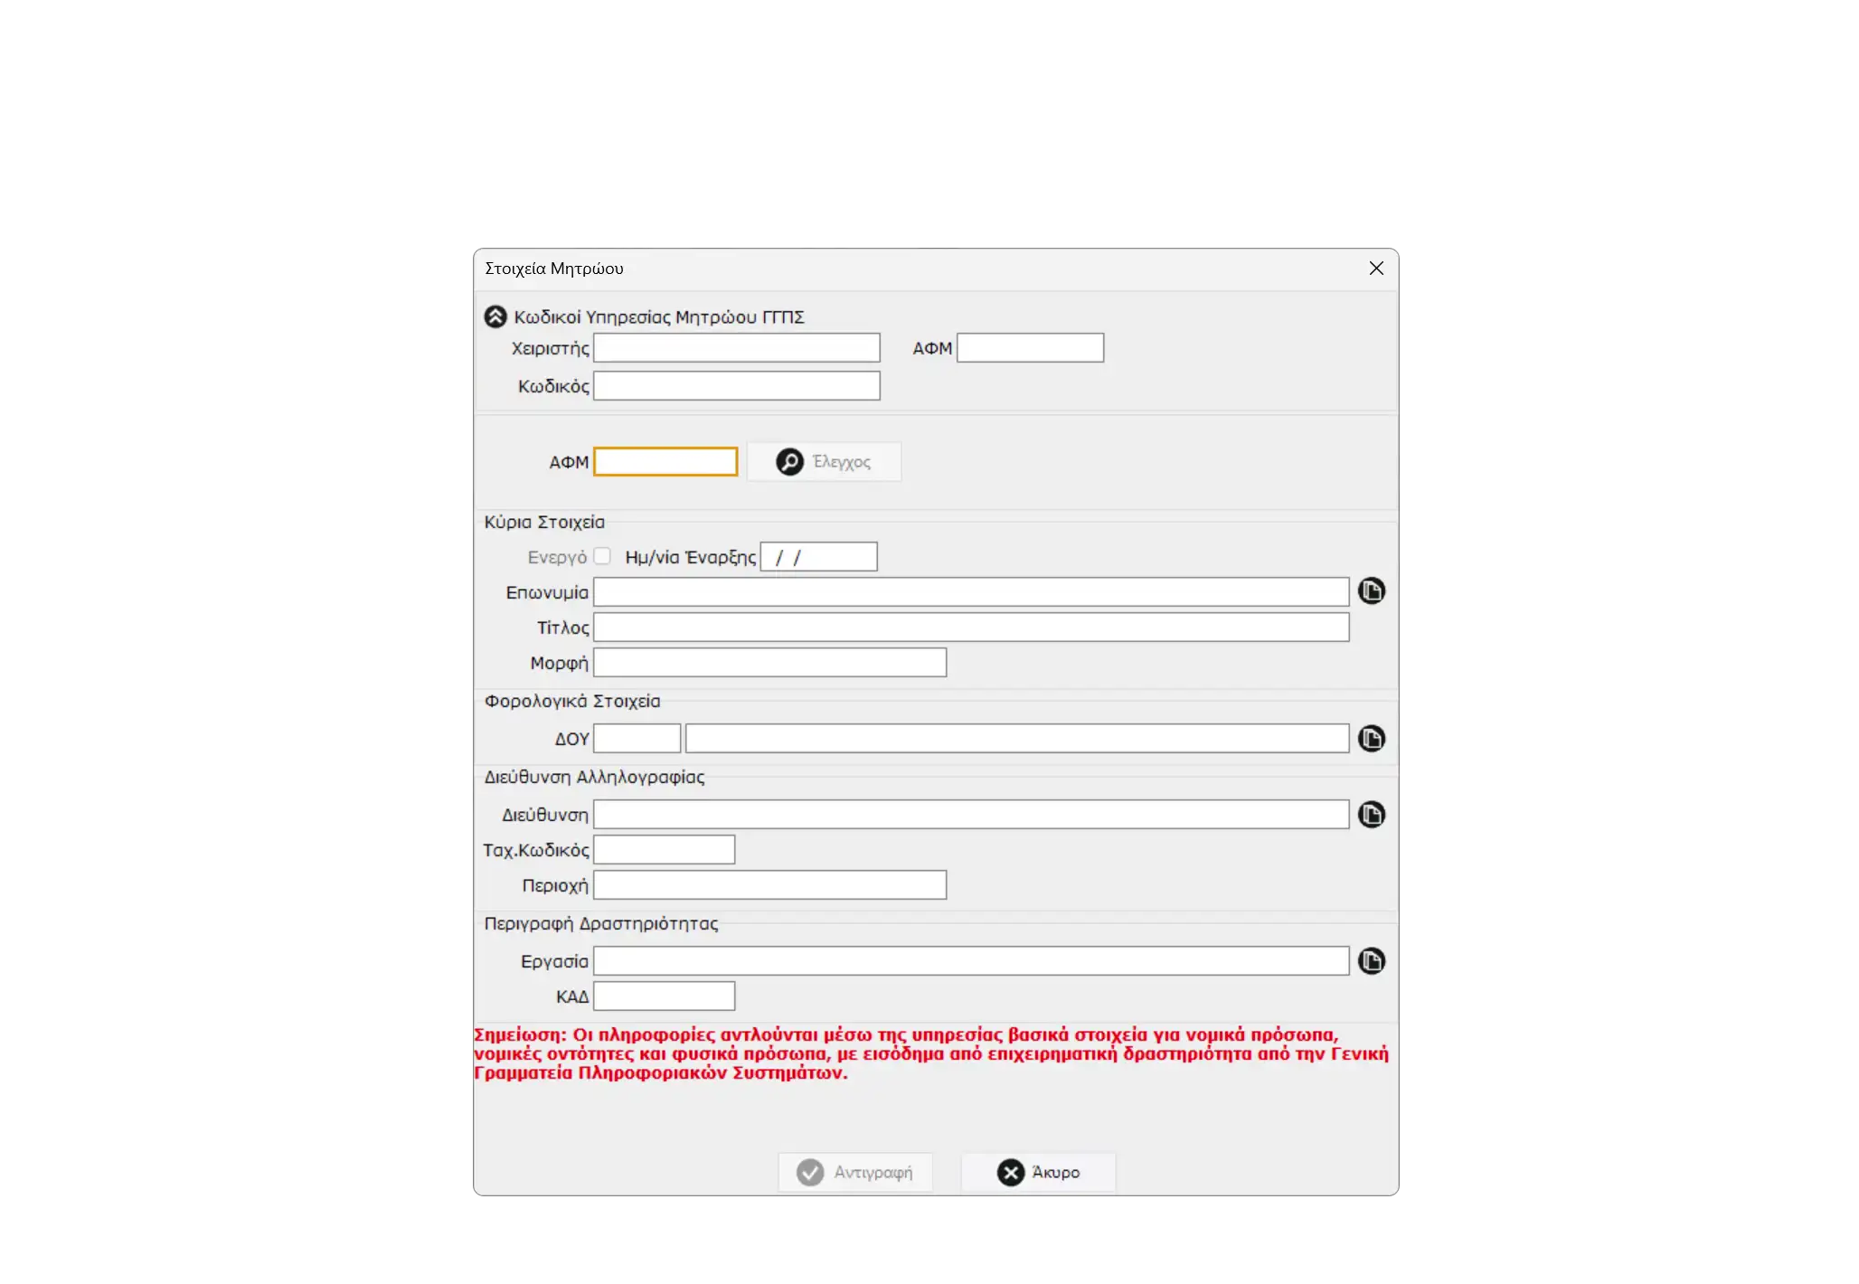Viewport: 1859px width, 1284px height.
Task: Click the Ταχ.Κωδικός input field
Action: coord(664,850)
